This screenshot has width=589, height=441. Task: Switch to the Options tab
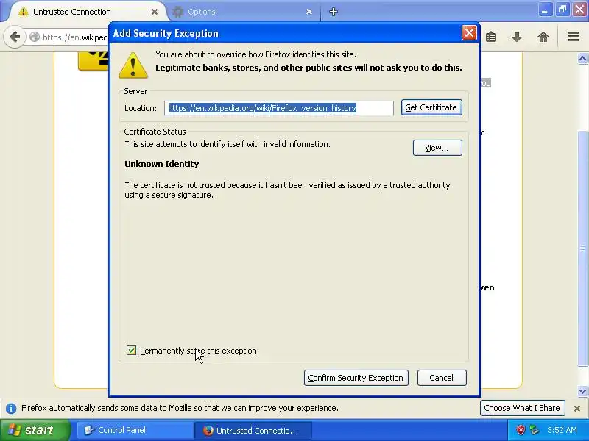click(x=244, y=12)
